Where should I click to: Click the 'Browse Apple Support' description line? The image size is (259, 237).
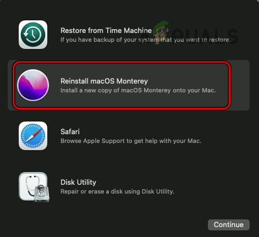pyautogui.click(x=131, y=141)
